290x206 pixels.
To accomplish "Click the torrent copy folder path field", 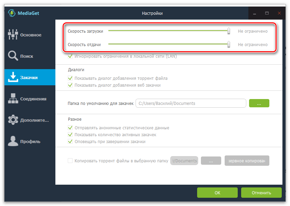I will (x=184, y=161).
